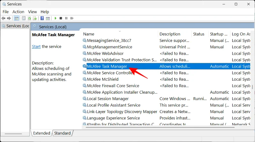Open the File menu
255x142 pixels.
pos(5,12)
